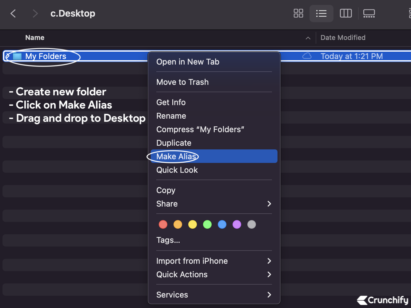This screenshot has height=308, width=411.
Task: Open the Import from iPhone submenu
Action: coord(214,261)
